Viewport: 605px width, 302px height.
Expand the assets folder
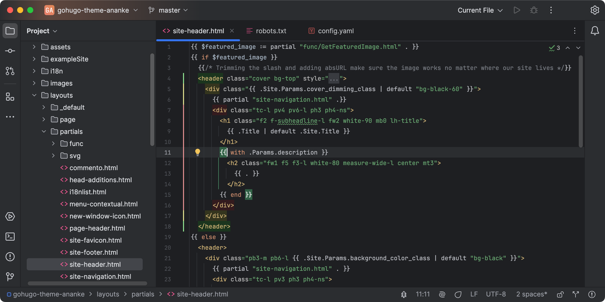(34, 47)
